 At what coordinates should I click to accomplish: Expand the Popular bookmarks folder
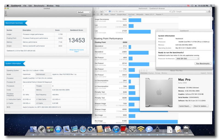pyautogui.click(x=159, y=14)
